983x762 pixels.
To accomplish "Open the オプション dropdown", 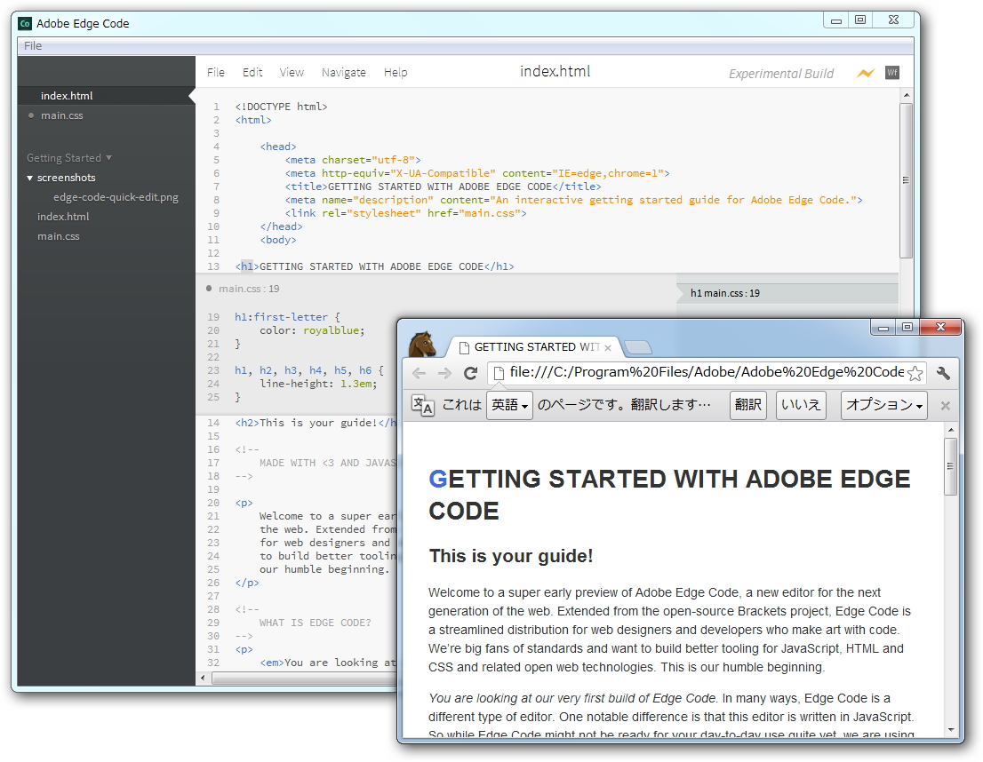I will (x=884, y=405).
